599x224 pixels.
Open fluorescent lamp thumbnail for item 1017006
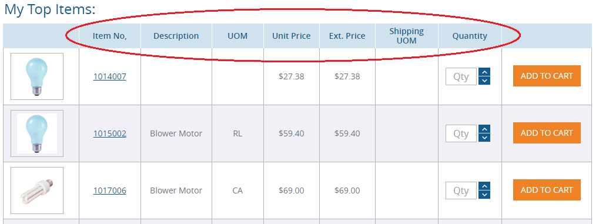(37, 190)
